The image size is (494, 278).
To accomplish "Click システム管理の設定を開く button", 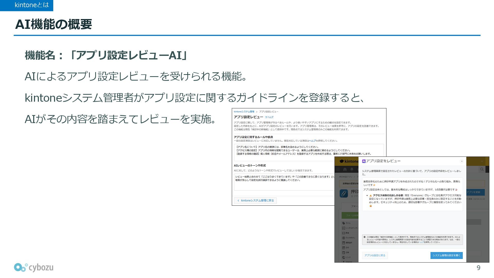I will [x=446, y=255].
